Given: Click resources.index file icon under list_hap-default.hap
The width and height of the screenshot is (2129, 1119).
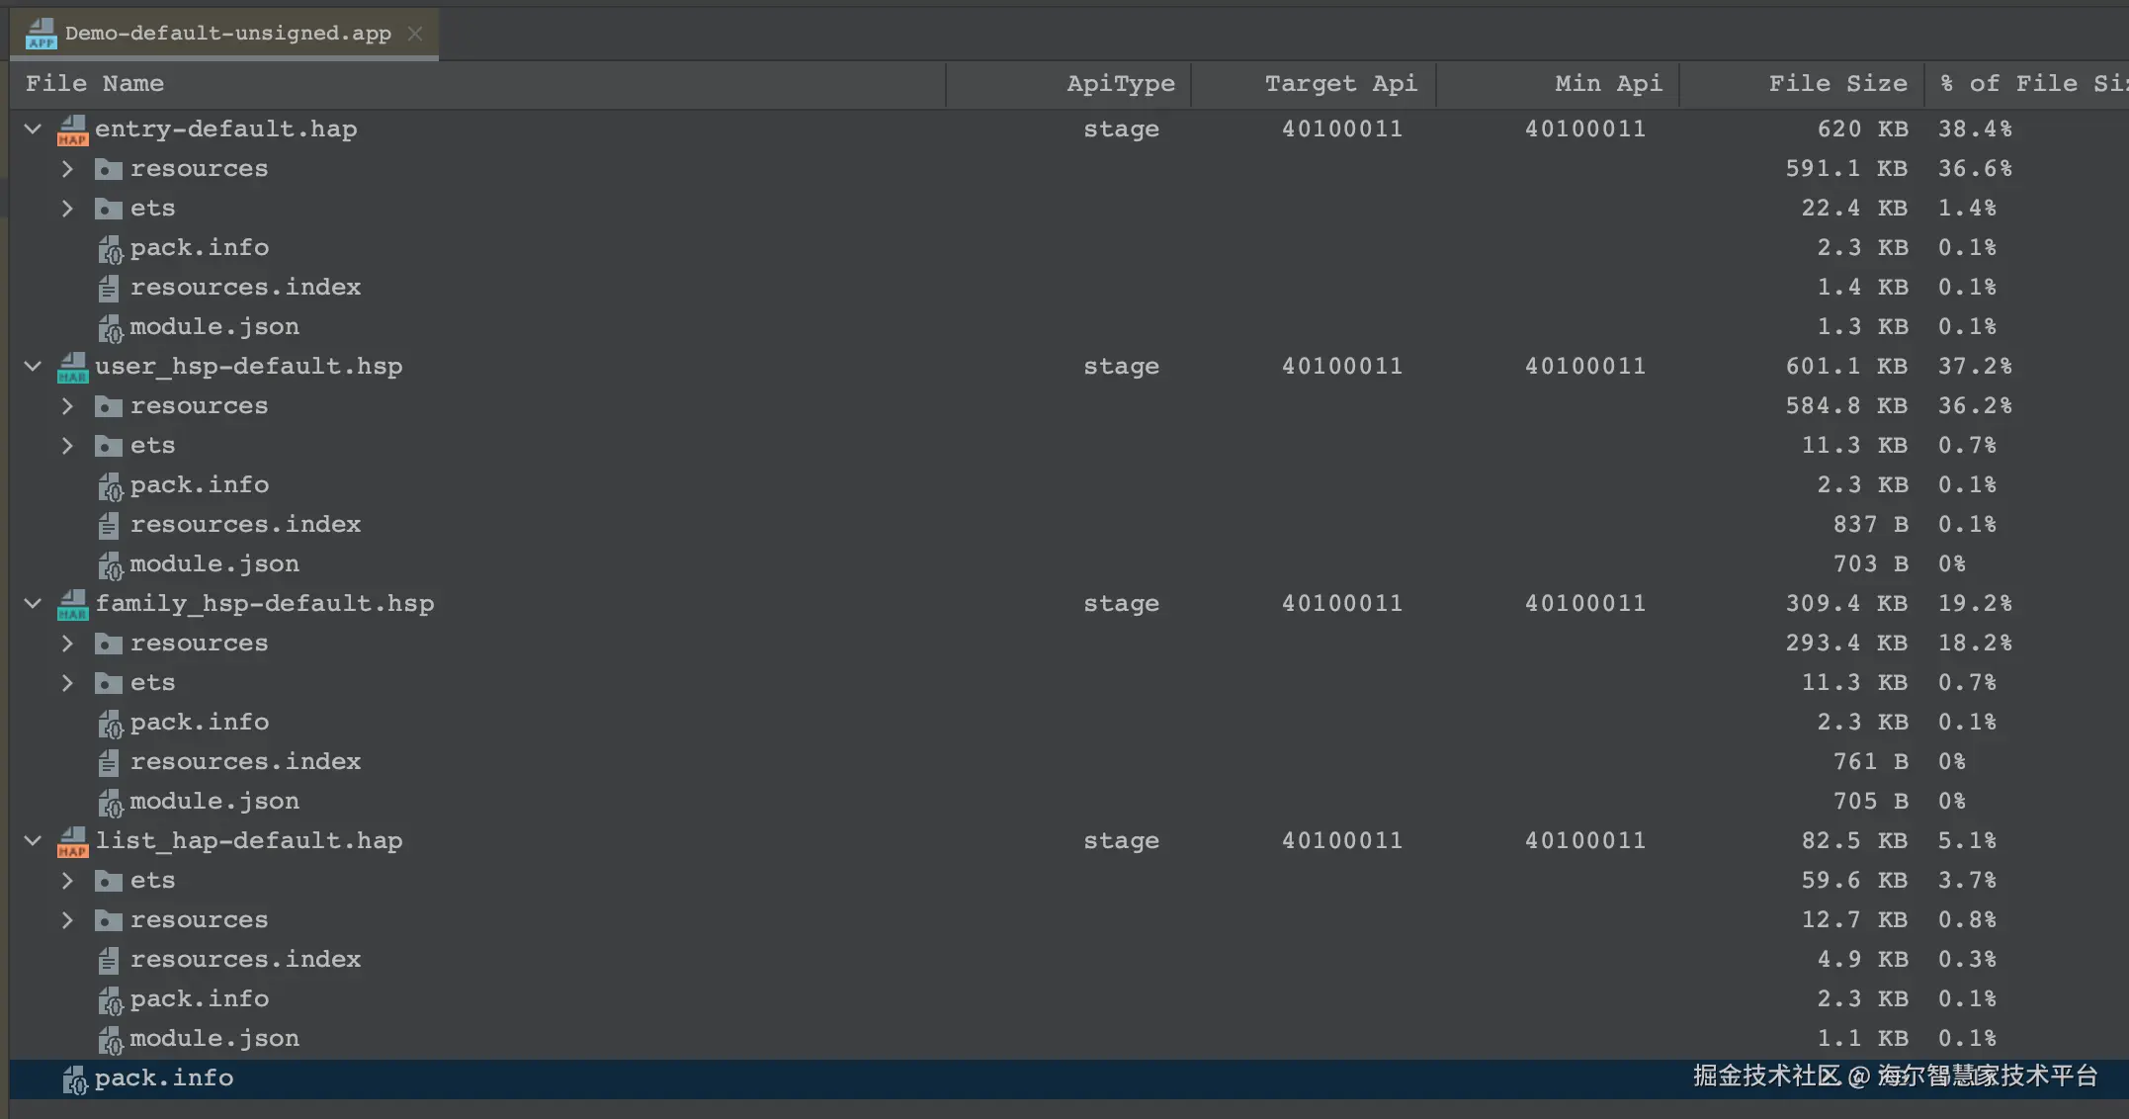Looking at the screenshot, I should coord(108,960).
